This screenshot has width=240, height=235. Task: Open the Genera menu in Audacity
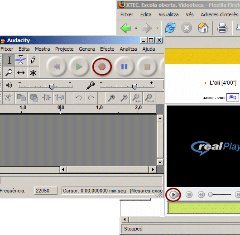(x=87, y=49)
